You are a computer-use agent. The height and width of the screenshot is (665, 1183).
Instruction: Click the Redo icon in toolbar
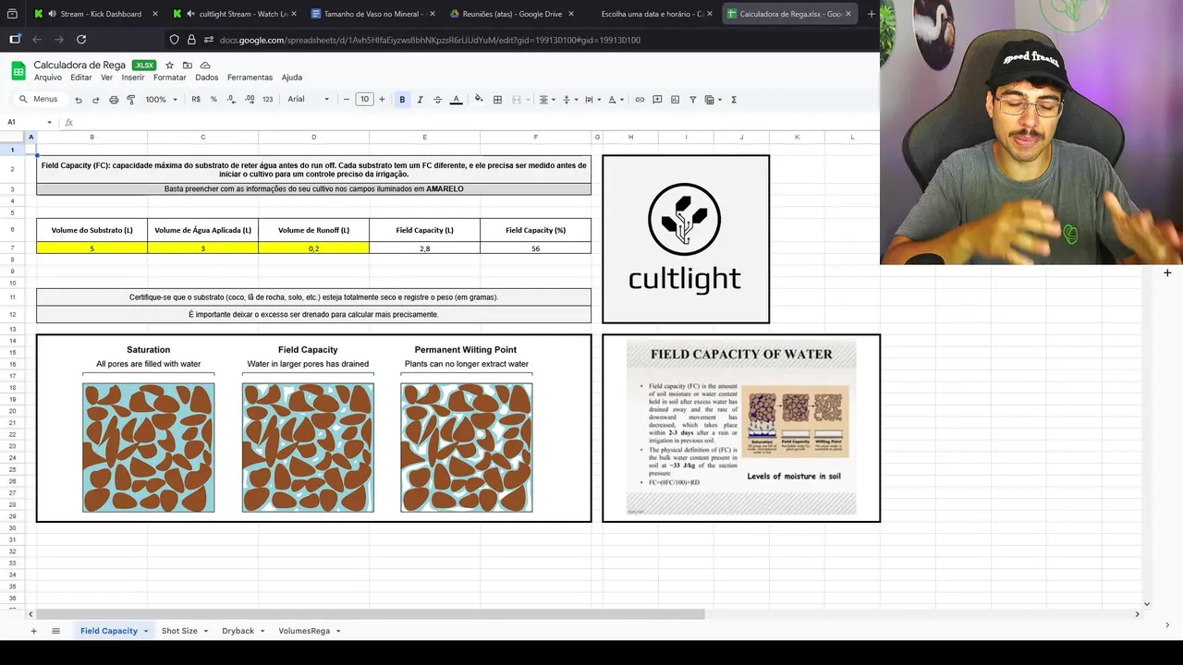(x=96, y=100)
